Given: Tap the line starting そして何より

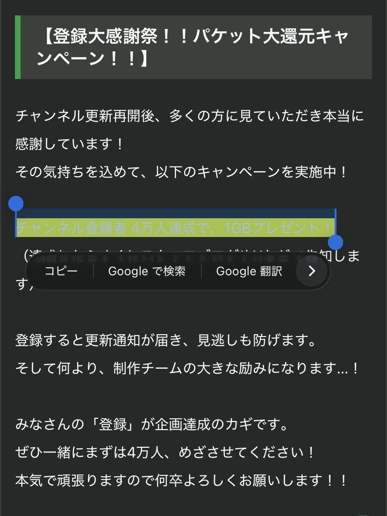Looking at the screenshot, I should [187, 368].
